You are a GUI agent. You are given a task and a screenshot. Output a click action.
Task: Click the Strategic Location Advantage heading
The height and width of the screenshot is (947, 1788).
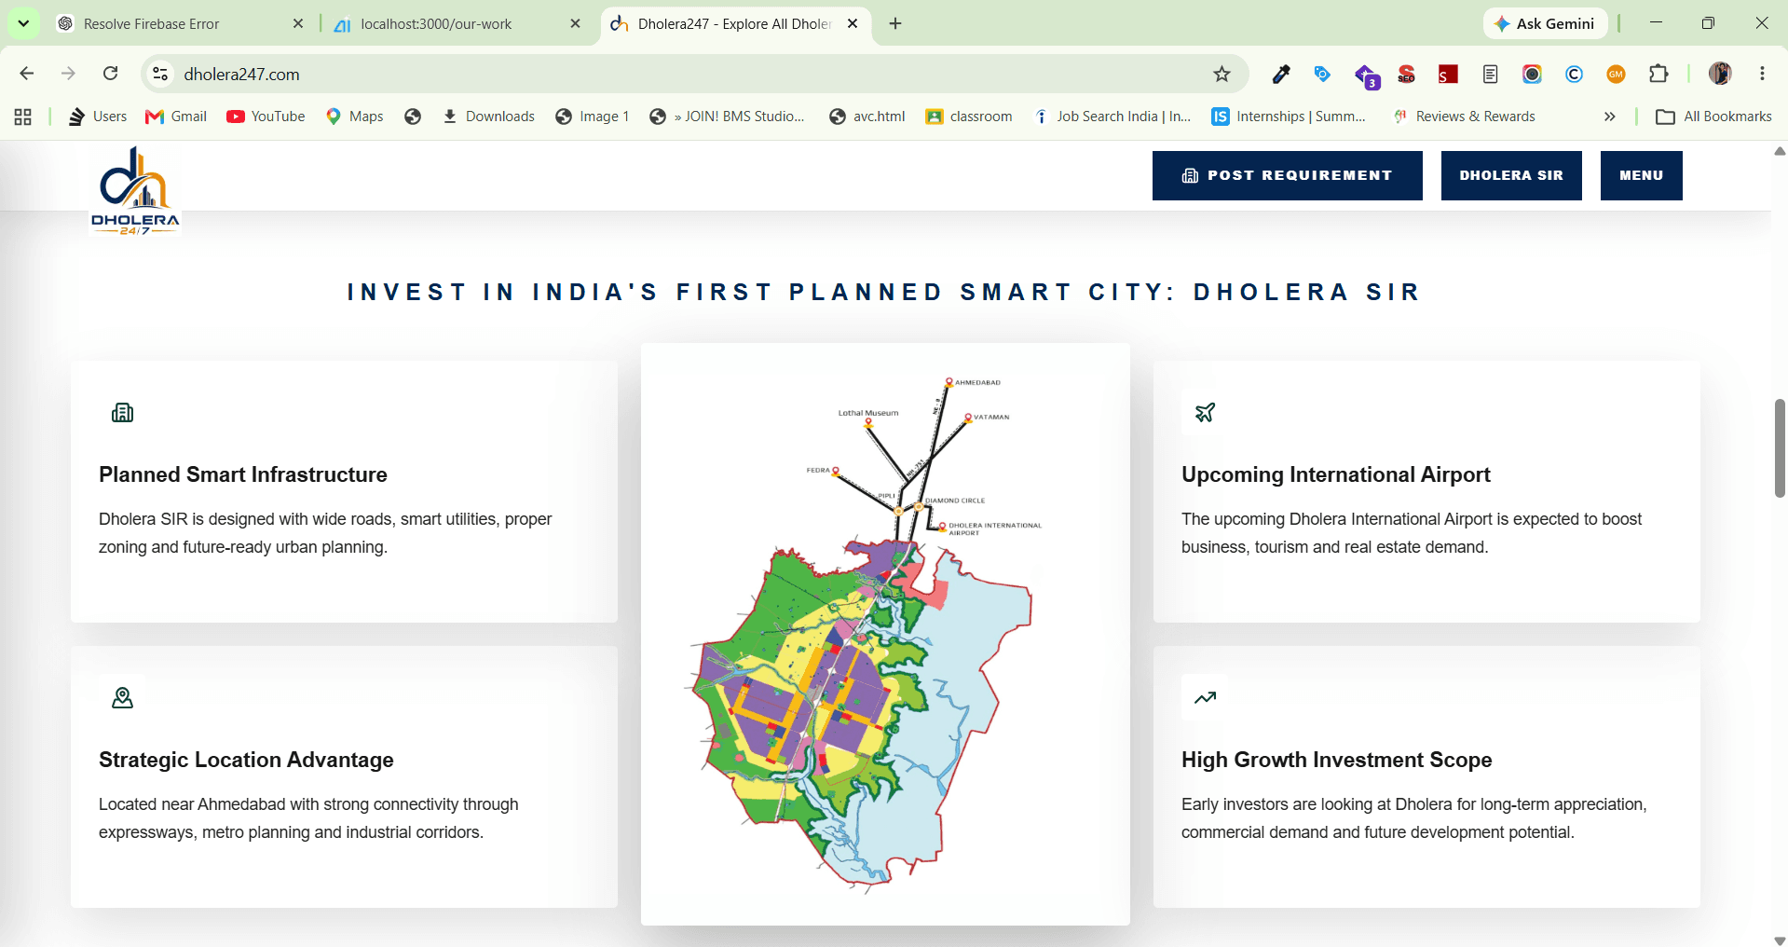click(x=246, y=760)
